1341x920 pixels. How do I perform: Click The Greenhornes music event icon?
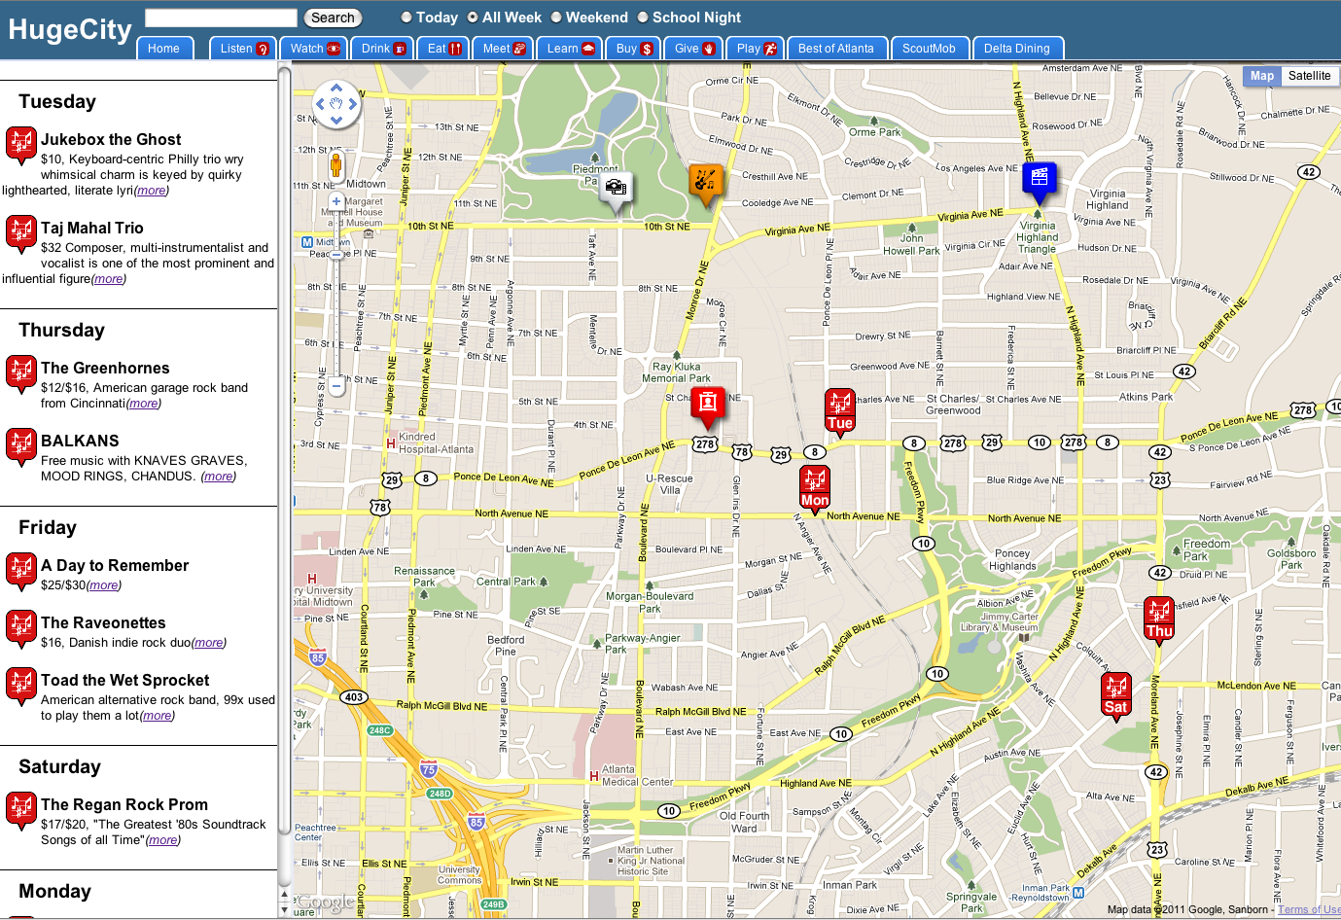tap(21, 373)
